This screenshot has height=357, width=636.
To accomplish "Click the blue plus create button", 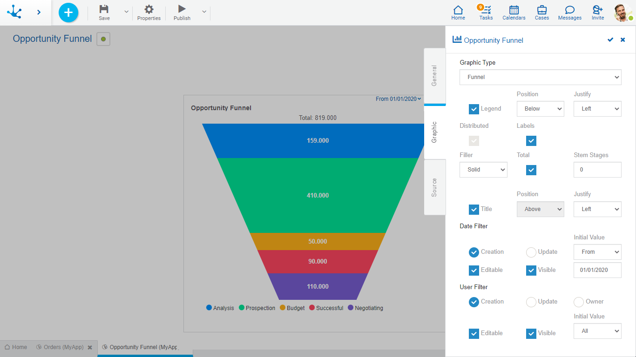I will pyautogui.click(x=68, y=13).
